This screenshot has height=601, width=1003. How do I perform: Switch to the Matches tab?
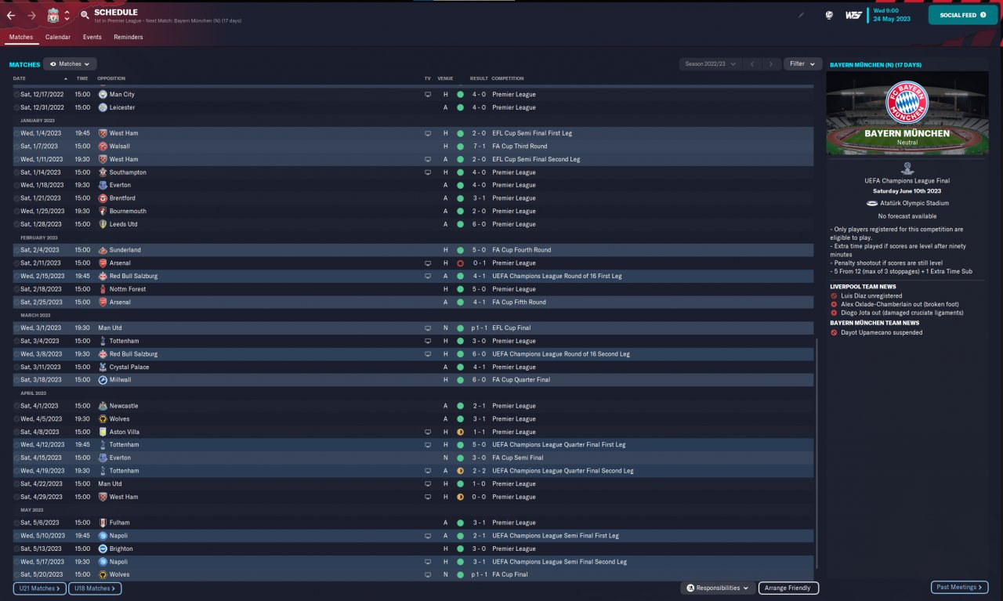pyautogui.click(x=21, y=38)
